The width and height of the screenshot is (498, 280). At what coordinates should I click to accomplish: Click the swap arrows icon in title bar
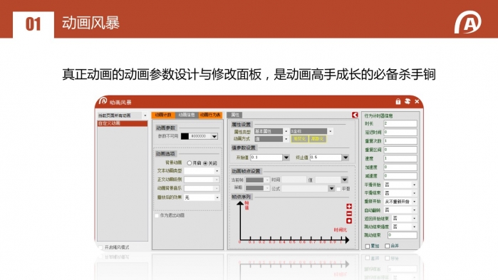point(408,102)
